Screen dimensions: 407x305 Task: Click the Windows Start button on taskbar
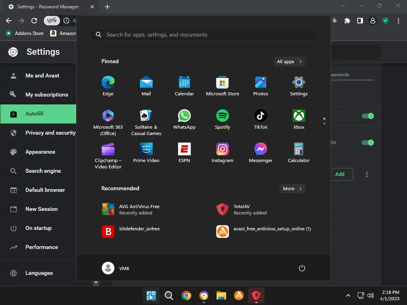151,295
